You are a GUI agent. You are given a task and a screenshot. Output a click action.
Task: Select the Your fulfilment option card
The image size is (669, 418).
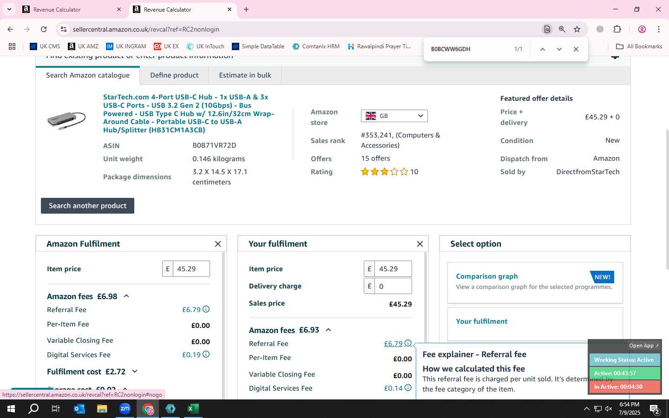[535, 324]
